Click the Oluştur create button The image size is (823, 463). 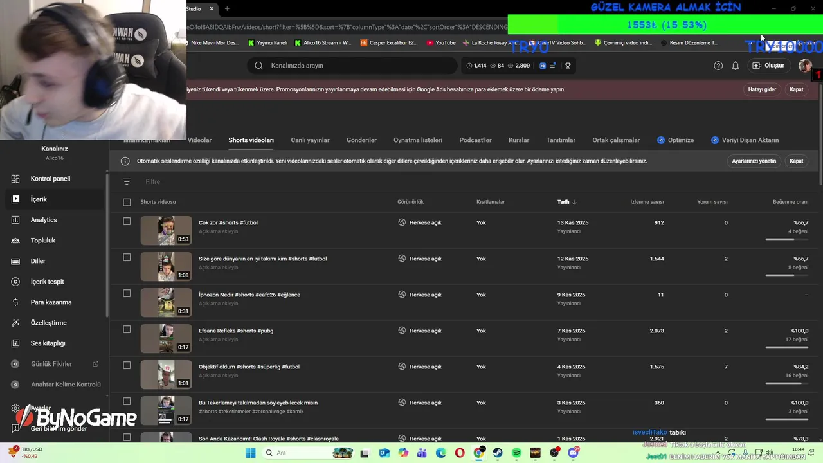click(x=768, y=66)
